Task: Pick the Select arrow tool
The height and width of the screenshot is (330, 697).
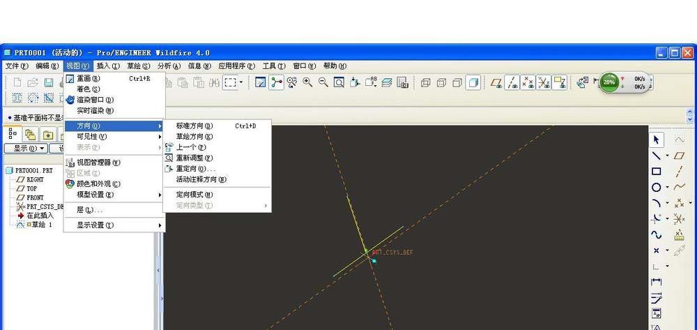Action: coord(656,140)
